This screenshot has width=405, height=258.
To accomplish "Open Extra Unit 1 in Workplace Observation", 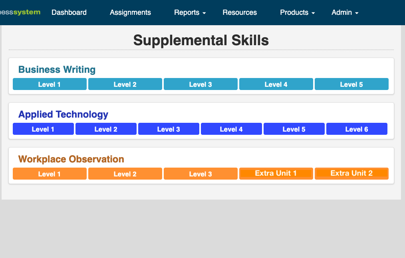I will [276, 174].
